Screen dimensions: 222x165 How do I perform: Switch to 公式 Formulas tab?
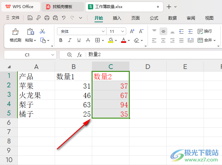tap(154, 18)
